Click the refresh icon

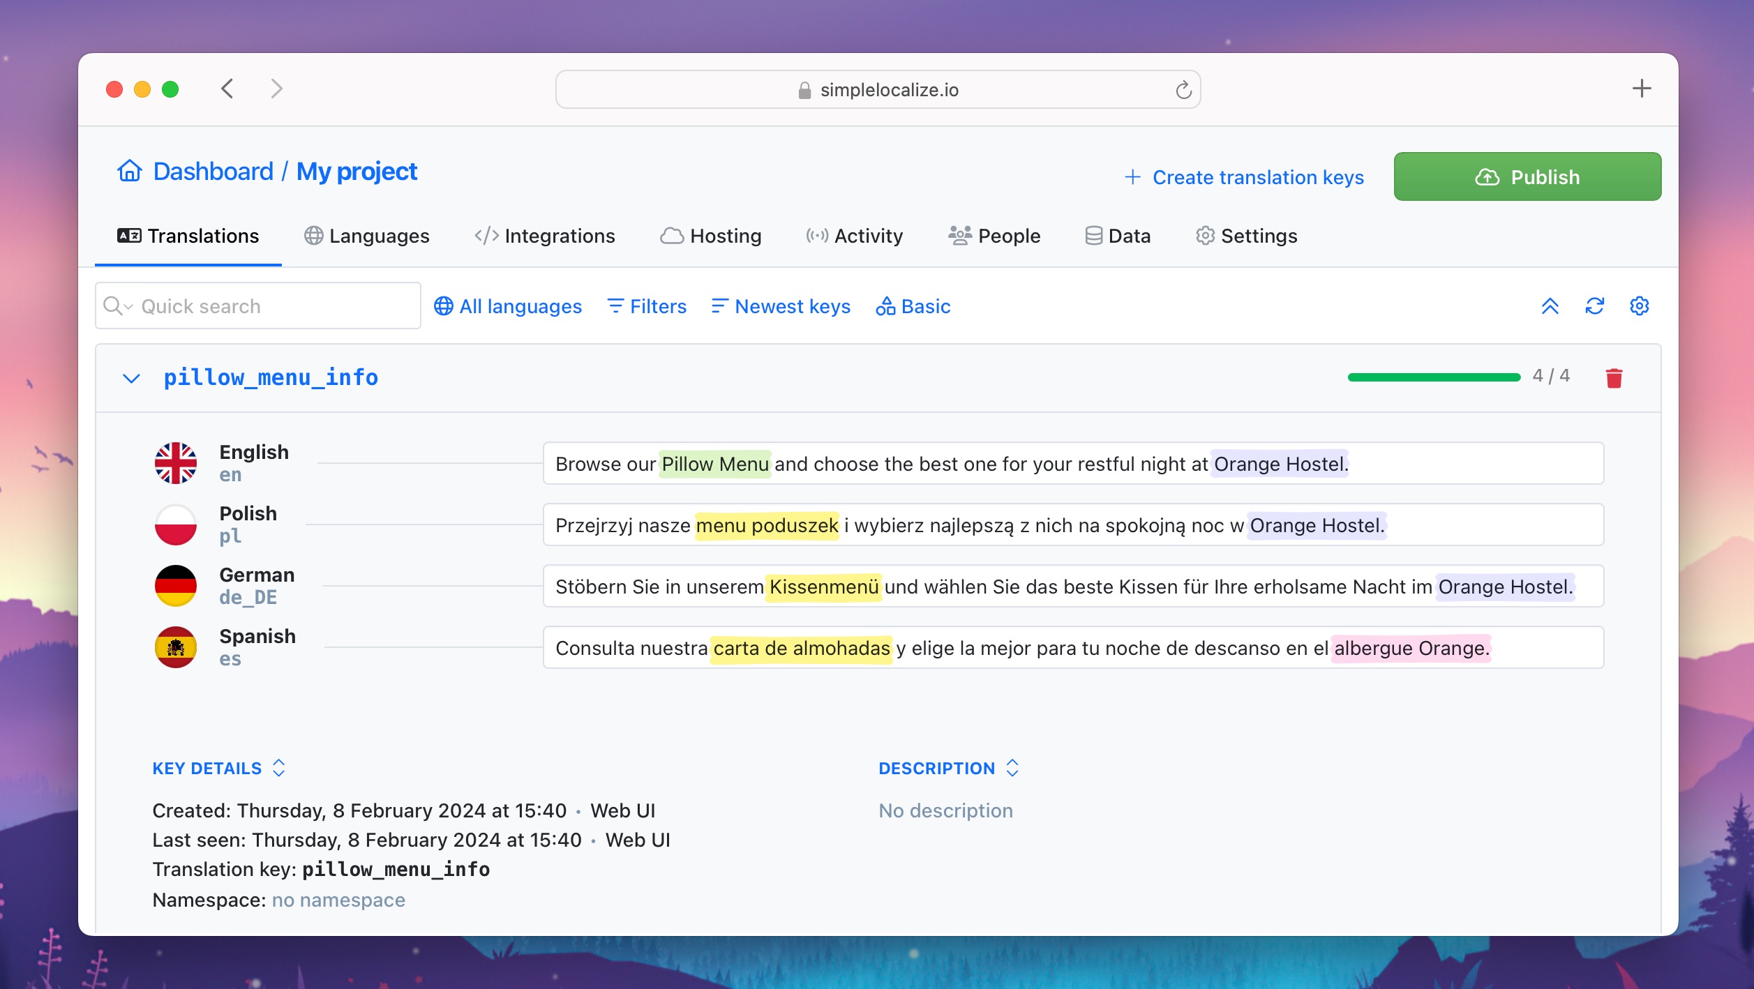[x=1595, y=306]
